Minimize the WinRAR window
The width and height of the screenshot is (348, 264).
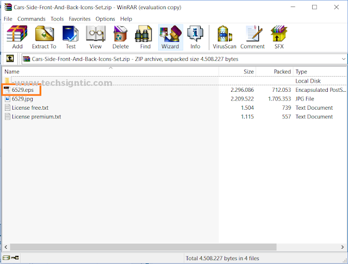point(293,7)
